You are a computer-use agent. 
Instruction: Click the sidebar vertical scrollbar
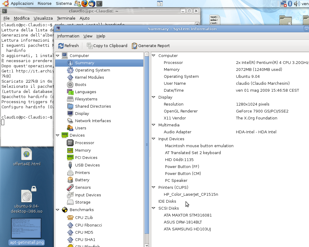[147, 145]
